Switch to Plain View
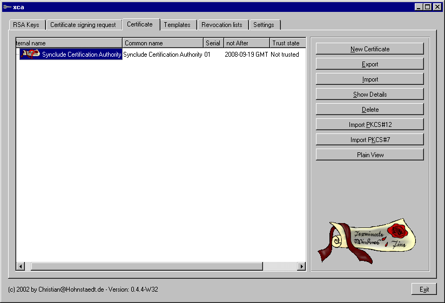Image resolution: width=445 pixels, height=303 pixels. coord(369,155)
